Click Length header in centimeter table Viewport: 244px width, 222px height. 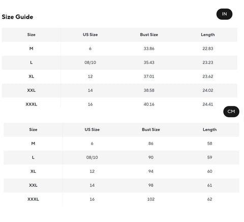tap(209, 130)
